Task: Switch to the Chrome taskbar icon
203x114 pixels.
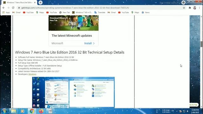Action: (32, 111)
